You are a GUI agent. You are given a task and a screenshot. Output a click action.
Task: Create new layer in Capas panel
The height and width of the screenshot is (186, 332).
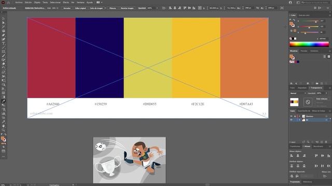[322, 142]
